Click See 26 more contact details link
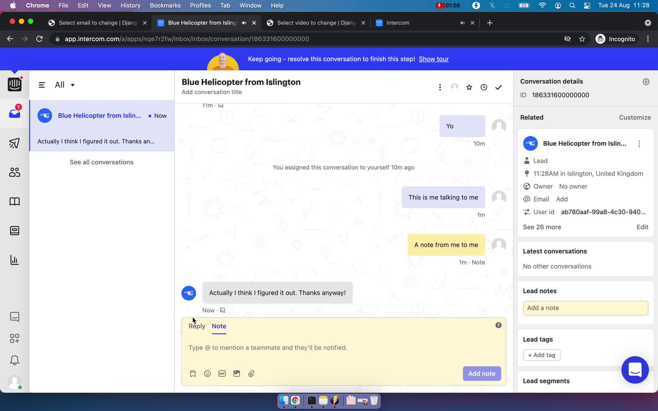 [542, 227]
